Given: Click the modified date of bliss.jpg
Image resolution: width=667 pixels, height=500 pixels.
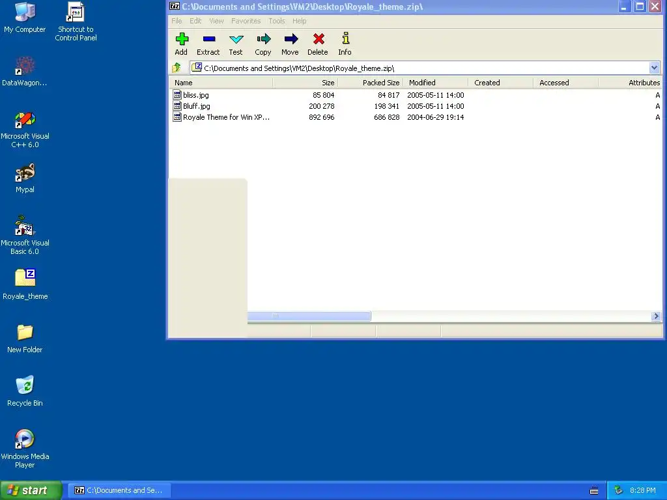Looking at the screenshot, I should 435,95.
